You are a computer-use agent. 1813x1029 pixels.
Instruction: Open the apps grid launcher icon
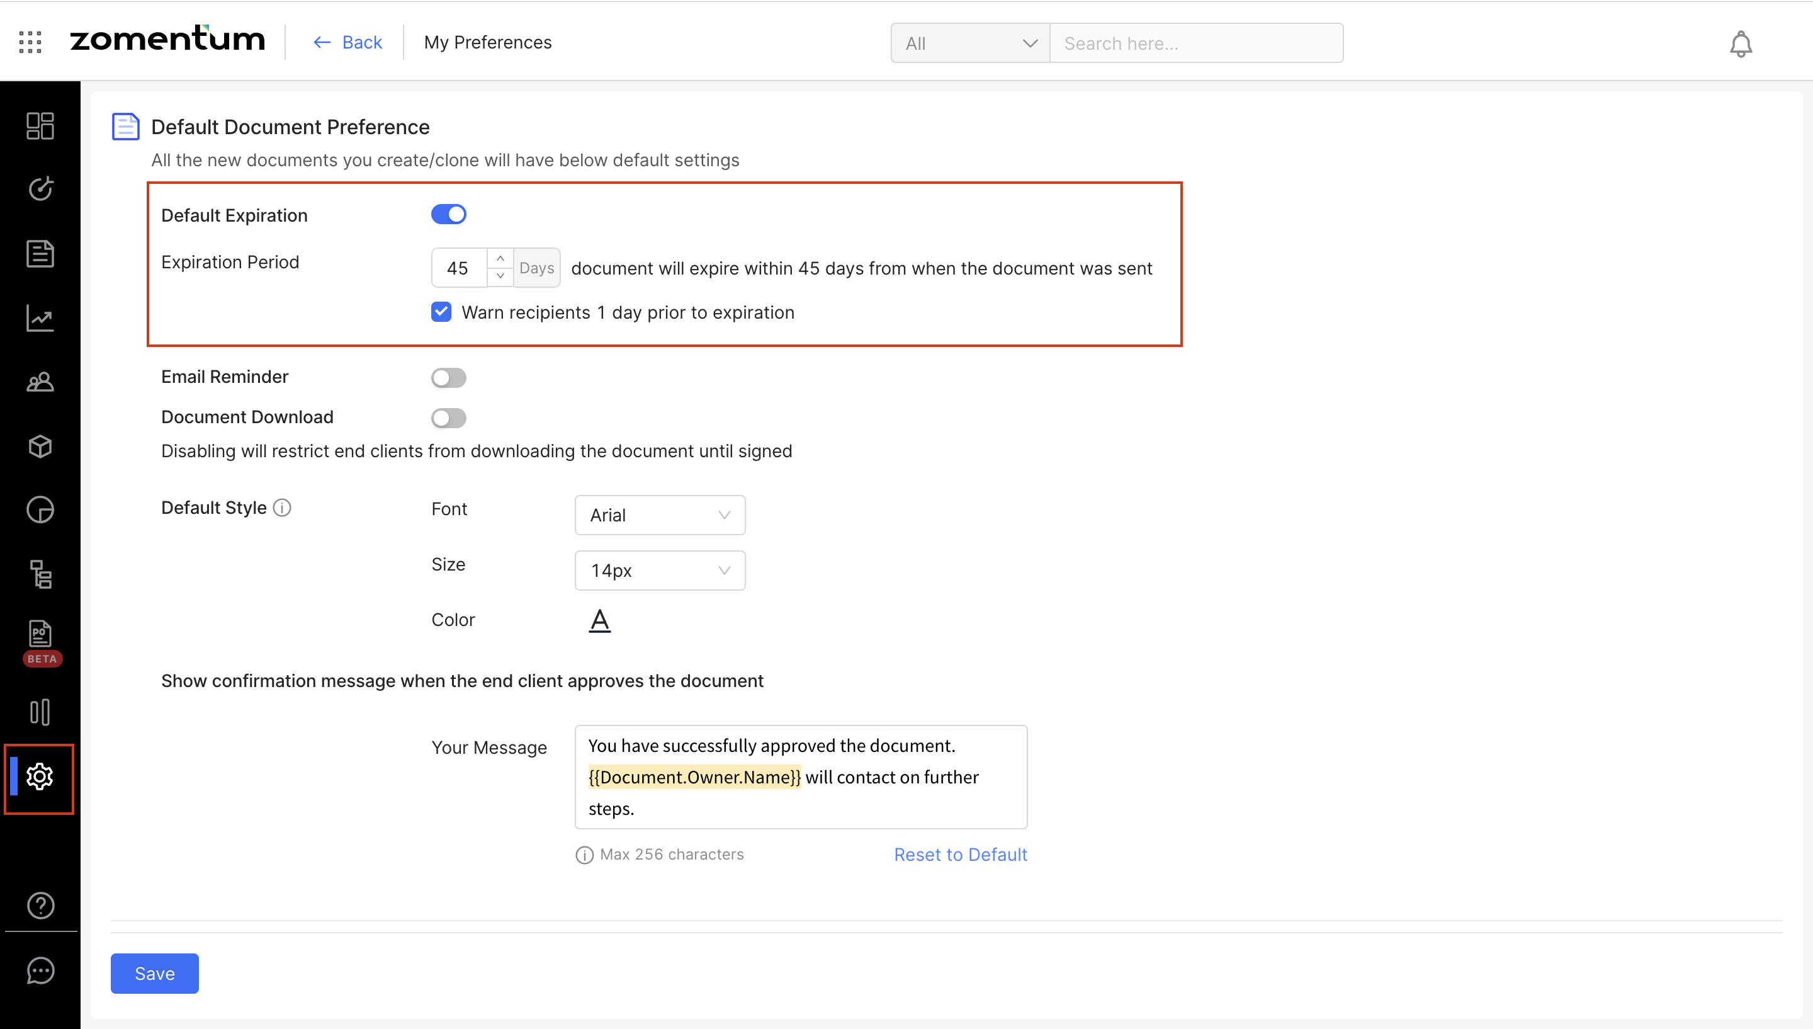click(30, 42)
